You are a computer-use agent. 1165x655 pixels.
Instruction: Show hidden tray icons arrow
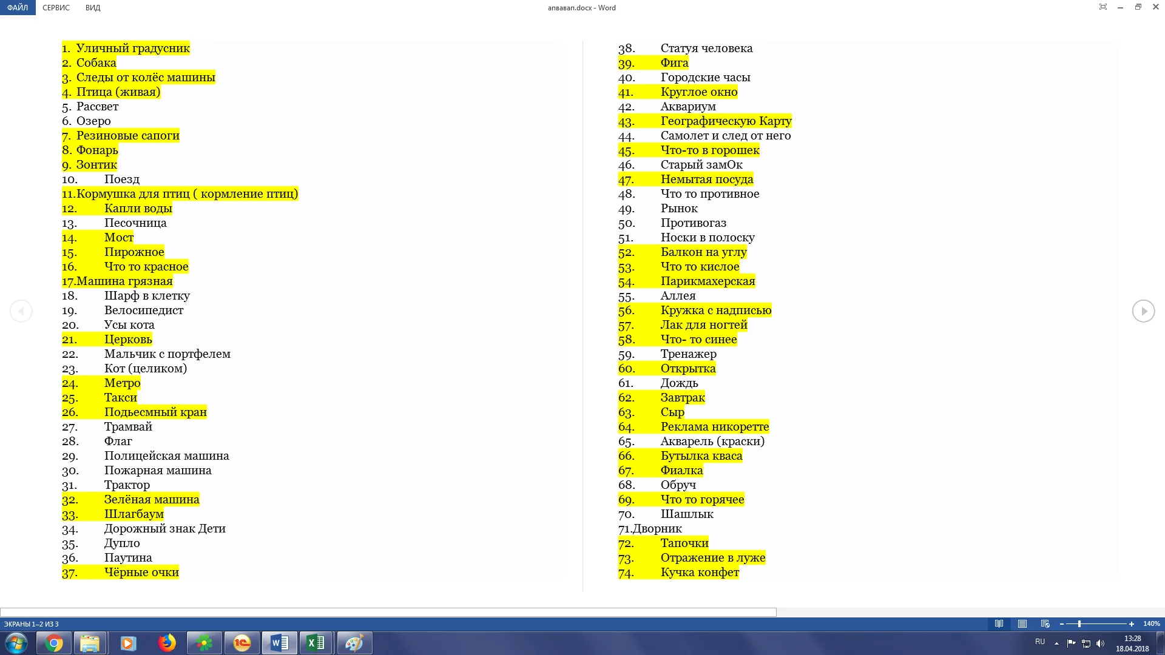tap(1056, 643)
